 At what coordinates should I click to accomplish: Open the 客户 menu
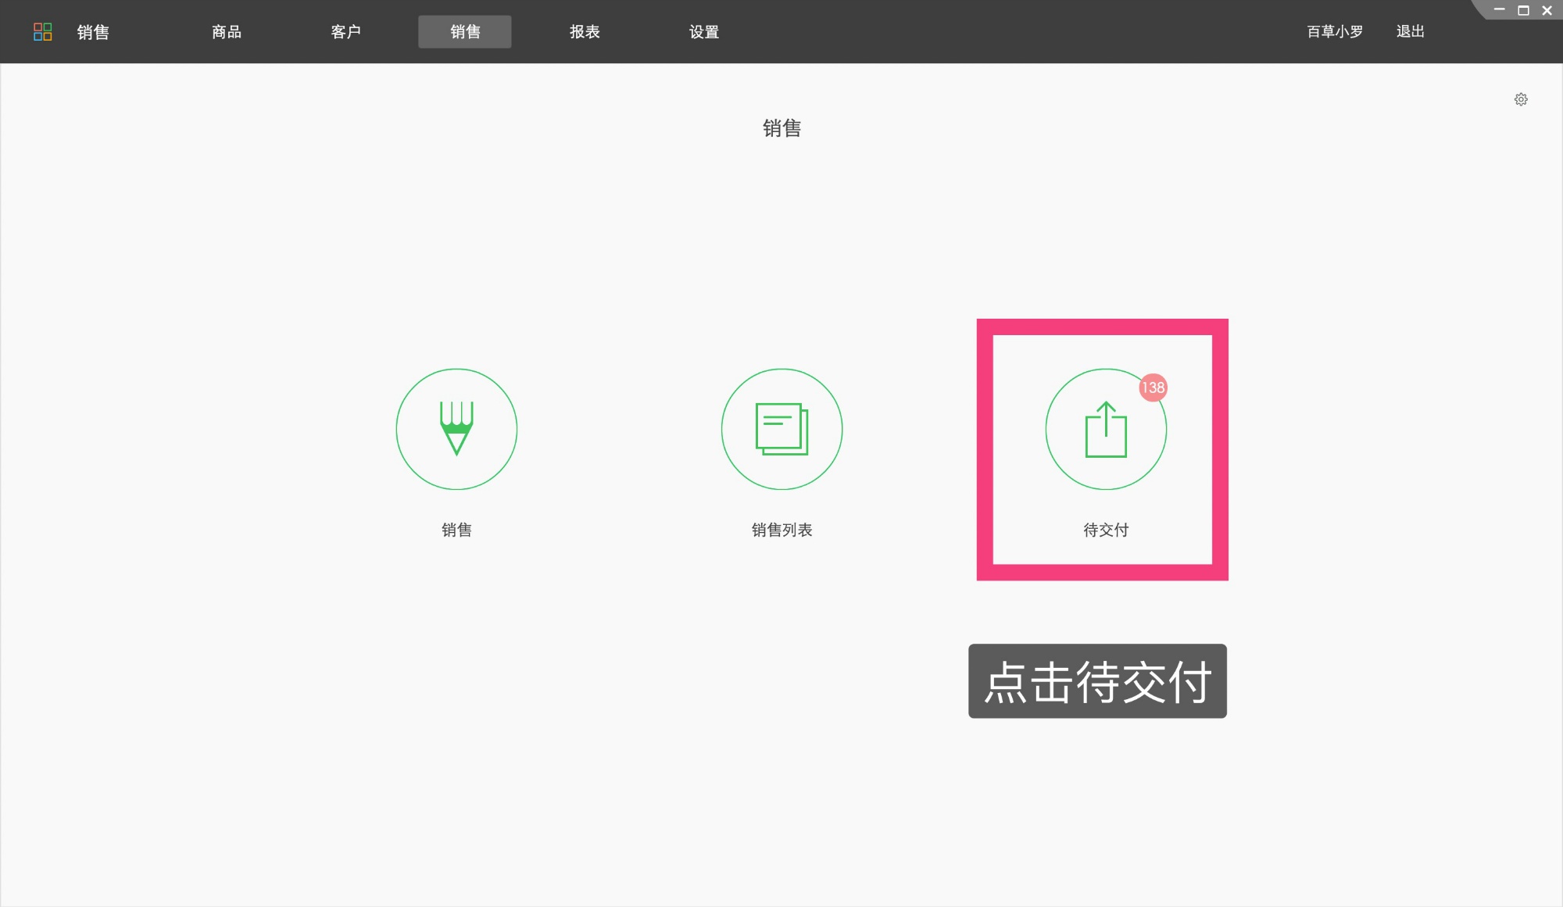click(346, 31)
